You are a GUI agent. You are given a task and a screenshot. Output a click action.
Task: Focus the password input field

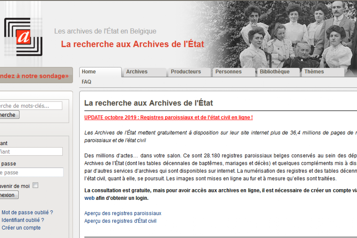(32, 172)
